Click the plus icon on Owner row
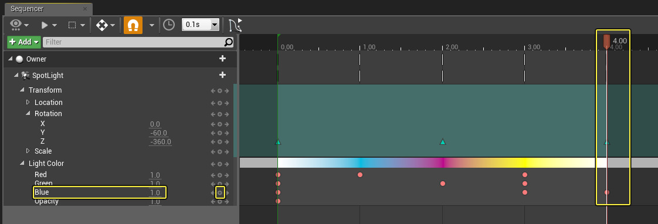The image size is (658, 224). (222, 59)
